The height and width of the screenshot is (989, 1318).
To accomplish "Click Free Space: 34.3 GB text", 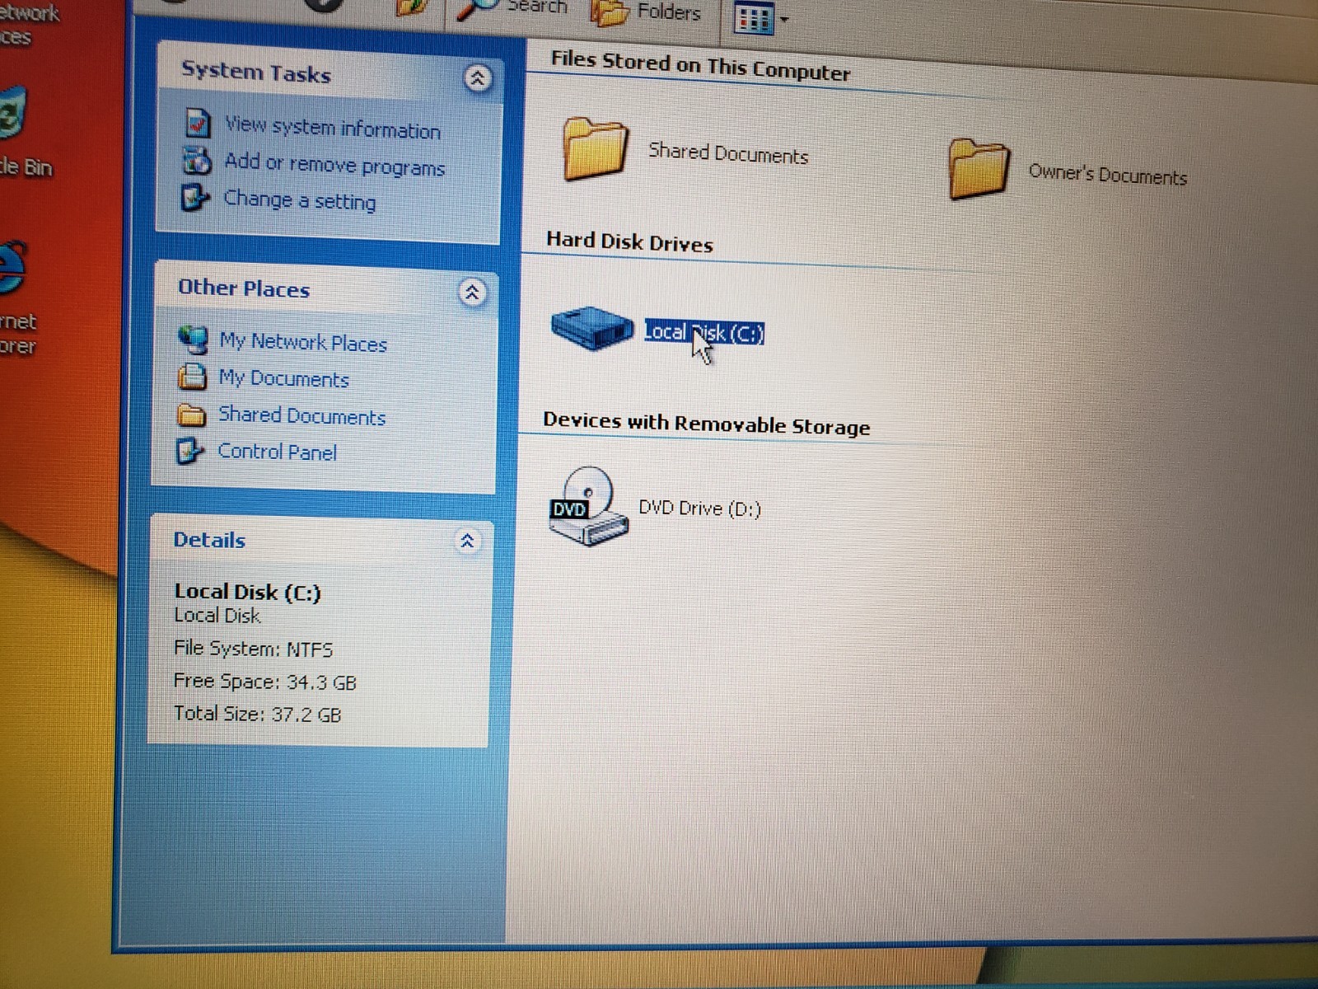I will click(265, 682).
